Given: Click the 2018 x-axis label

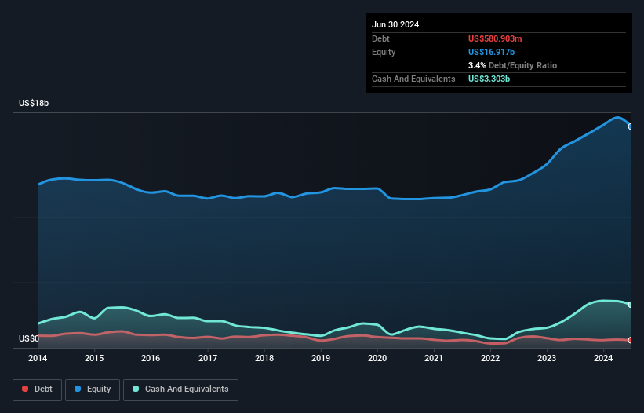Looking at the screenshot, I should coord(264,358).
